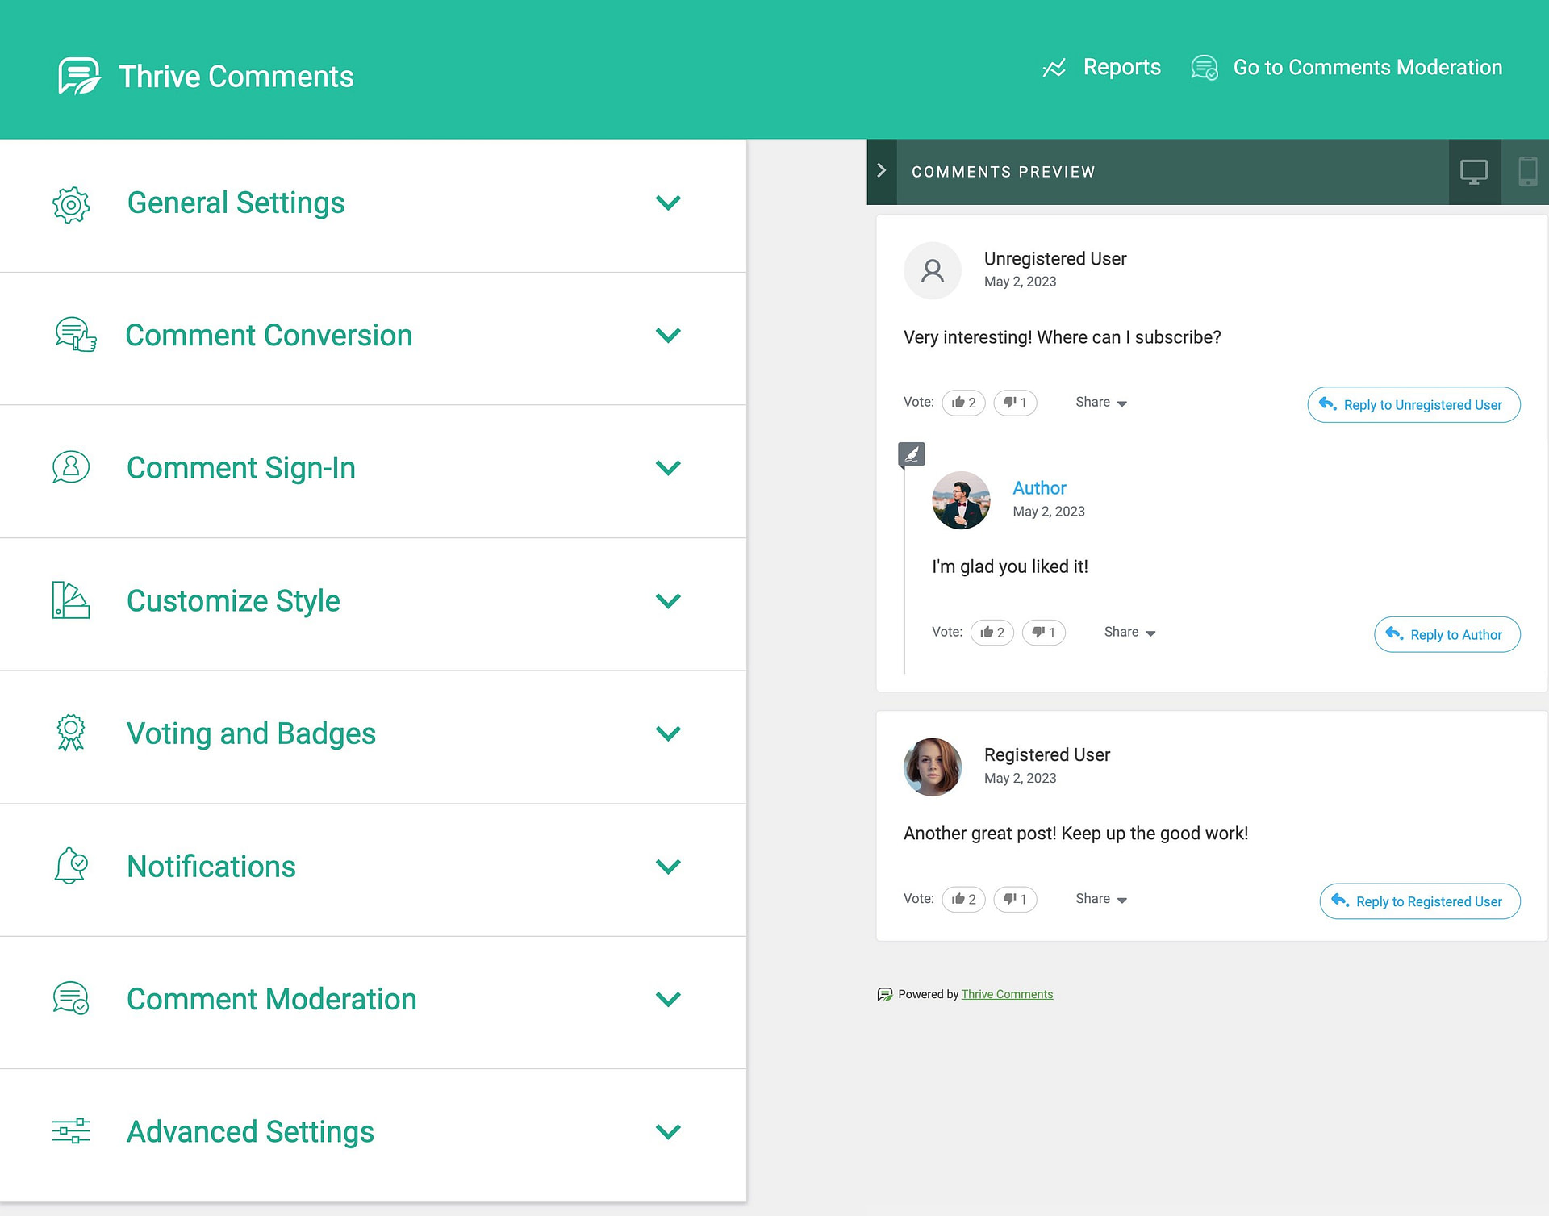Expand the General Settings section
Image resolution: width=1549 pixels, height=1216 pixels.
pyautogui.click(x=668, y=203)
